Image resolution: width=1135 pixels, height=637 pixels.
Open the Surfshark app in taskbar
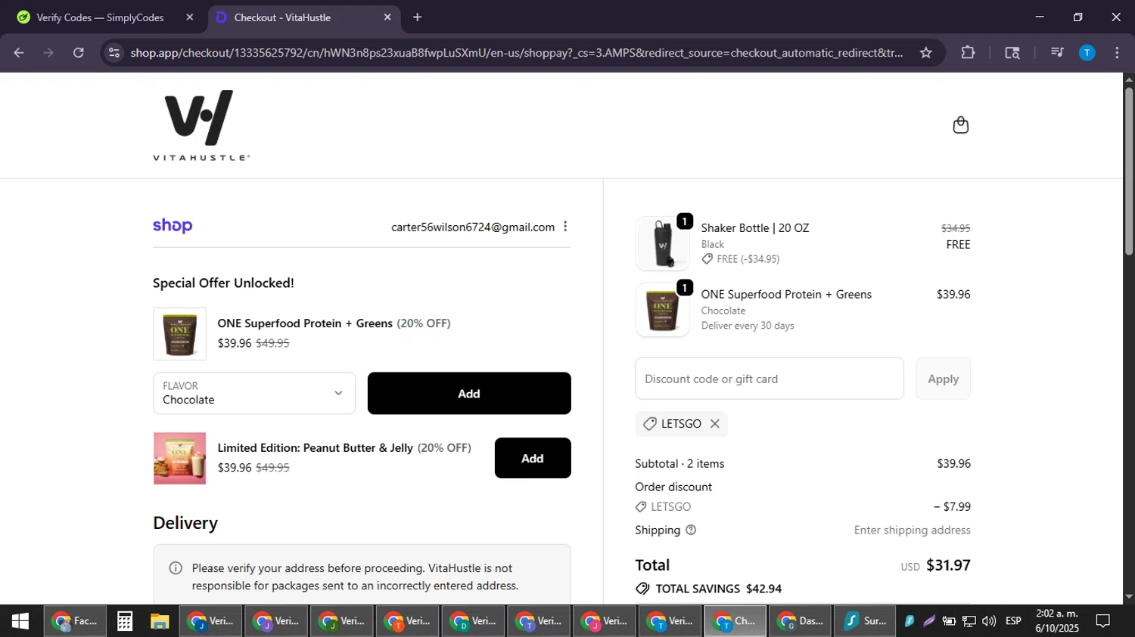click(866, 621)
